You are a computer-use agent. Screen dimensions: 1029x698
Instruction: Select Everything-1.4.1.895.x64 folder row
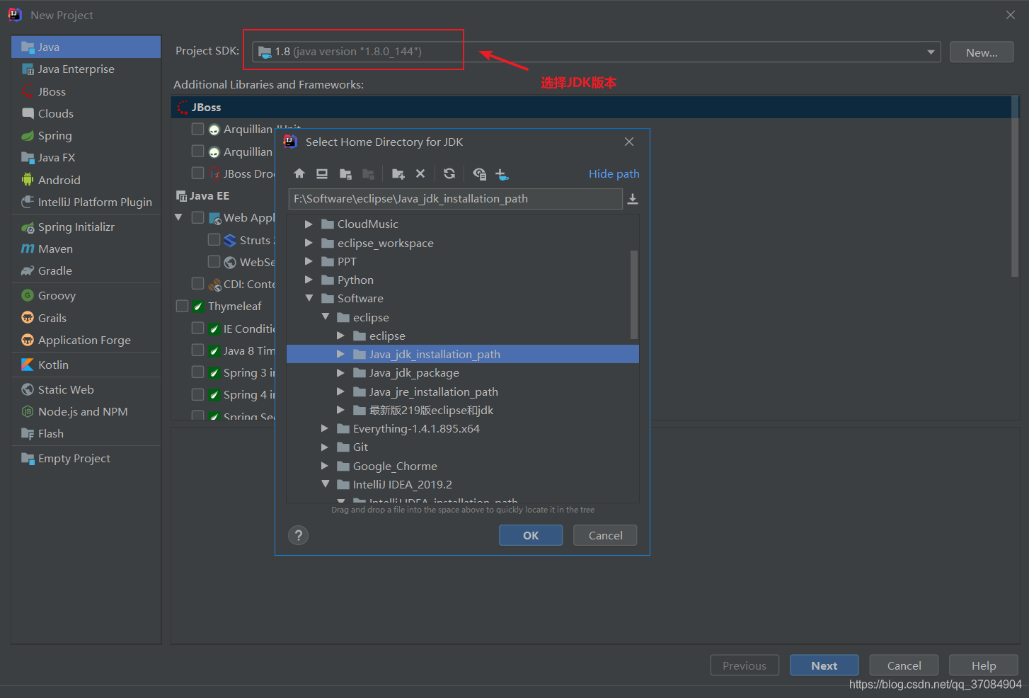tap(463, 428)
